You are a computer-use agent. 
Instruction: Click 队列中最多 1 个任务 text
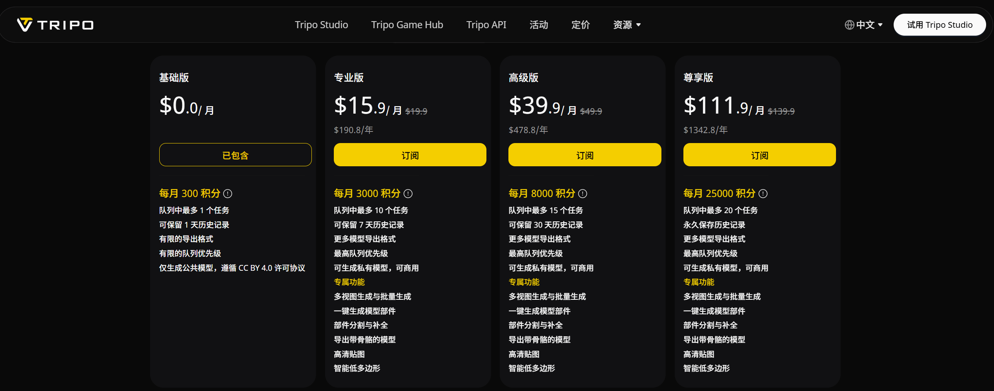194,210
